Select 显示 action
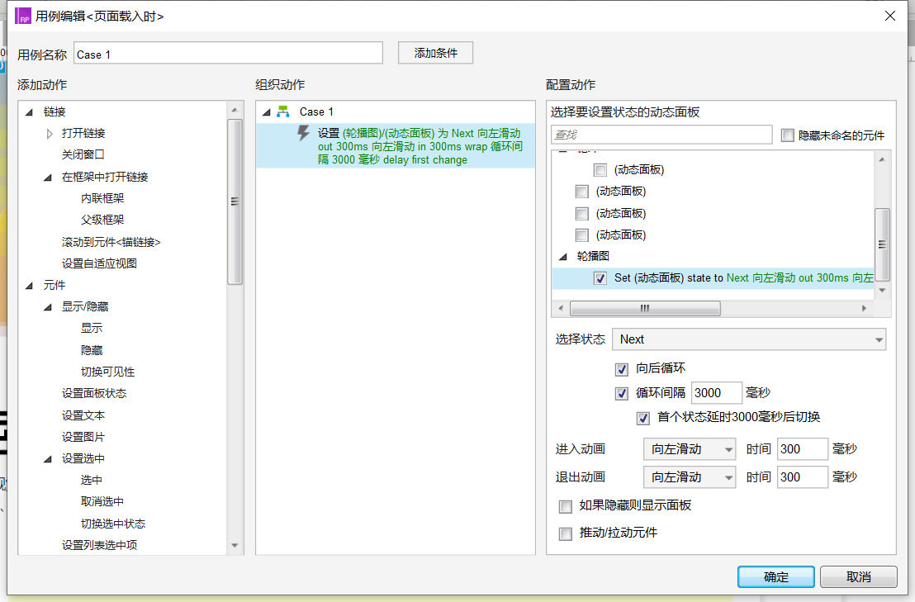The width and height of the screenshot is (915, 602). [92, 329]
